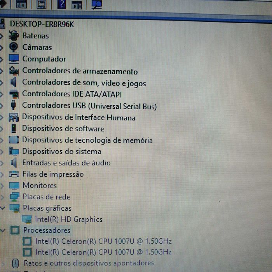
Task: Click the Entradas e saídas de áudio speaker icon
Action: [14, 162]
